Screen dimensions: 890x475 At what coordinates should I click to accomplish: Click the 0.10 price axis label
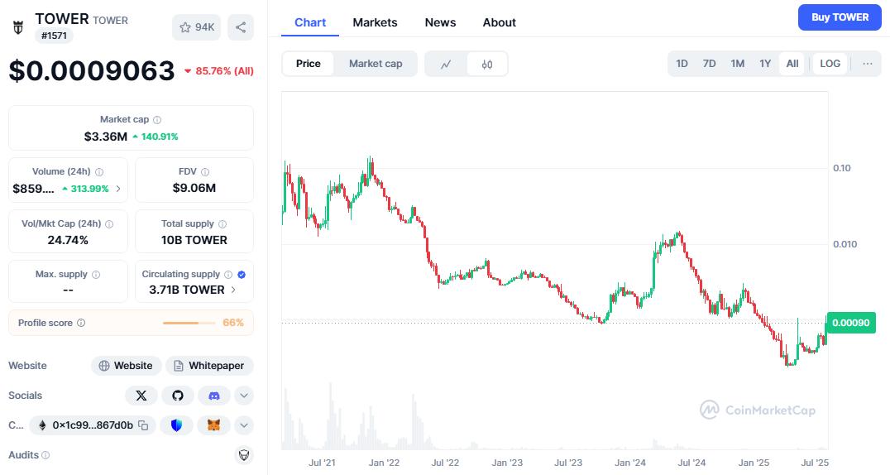coord(842,168)
